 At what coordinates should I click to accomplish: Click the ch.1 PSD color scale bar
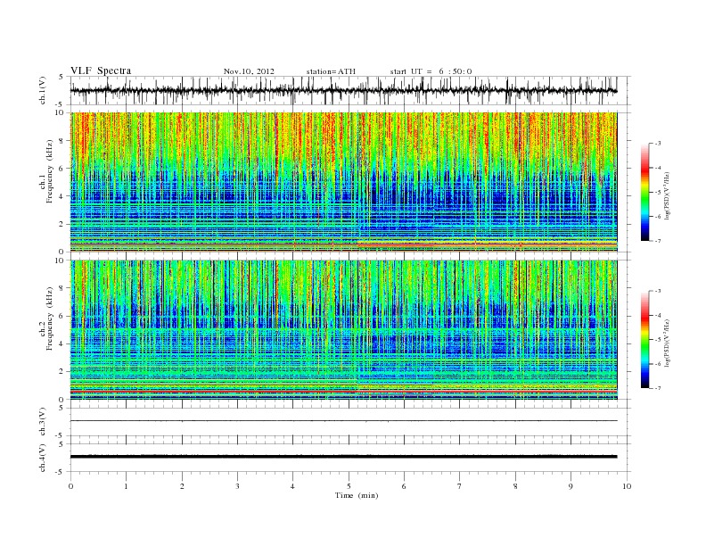[644, 192]
